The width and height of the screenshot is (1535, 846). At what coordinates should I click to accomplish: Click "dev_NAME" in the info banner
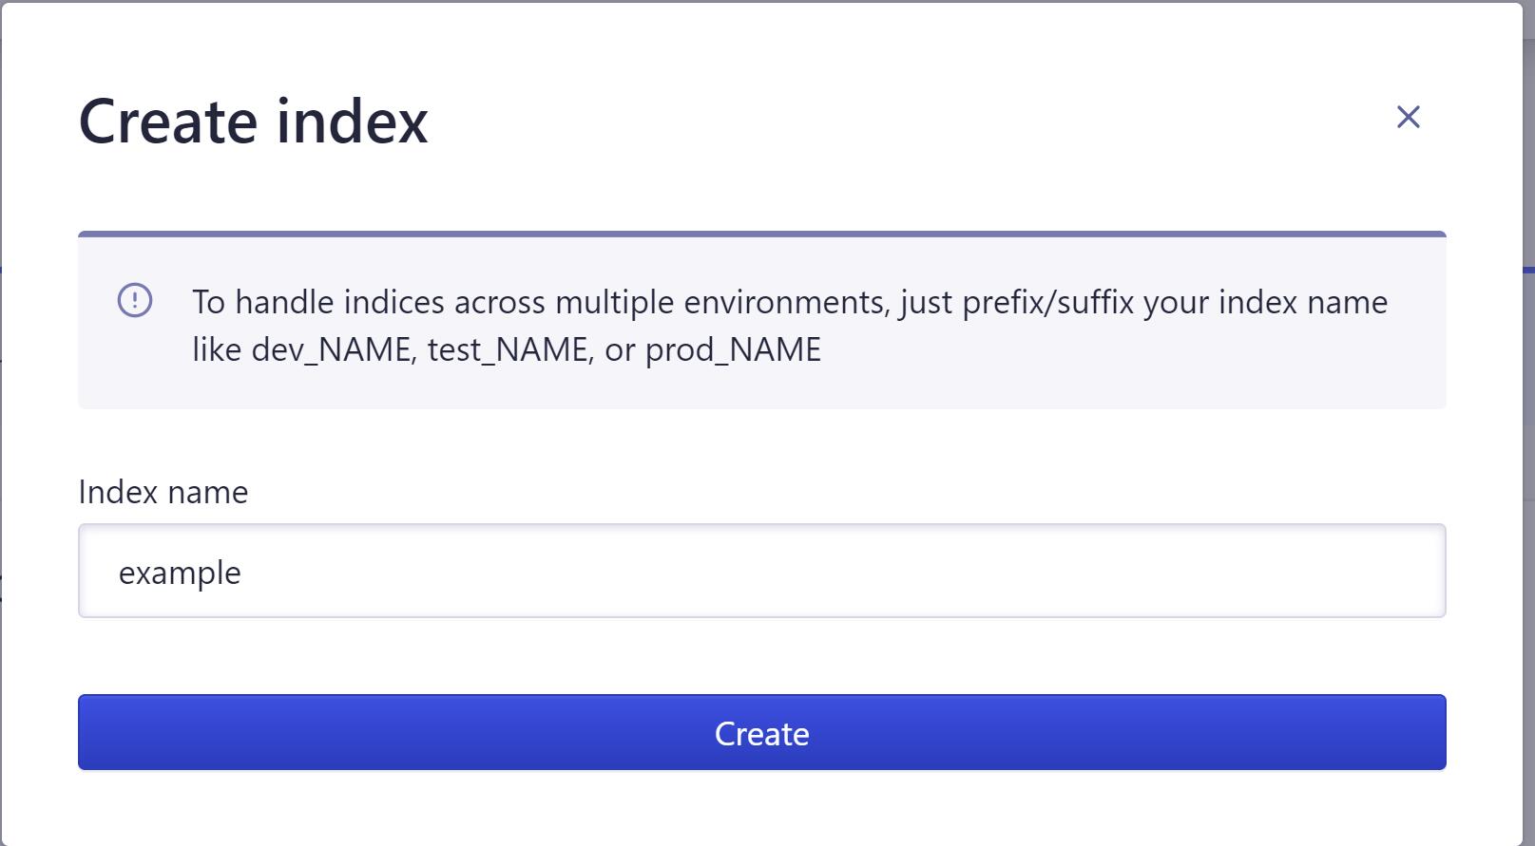(x=332, y=350)
